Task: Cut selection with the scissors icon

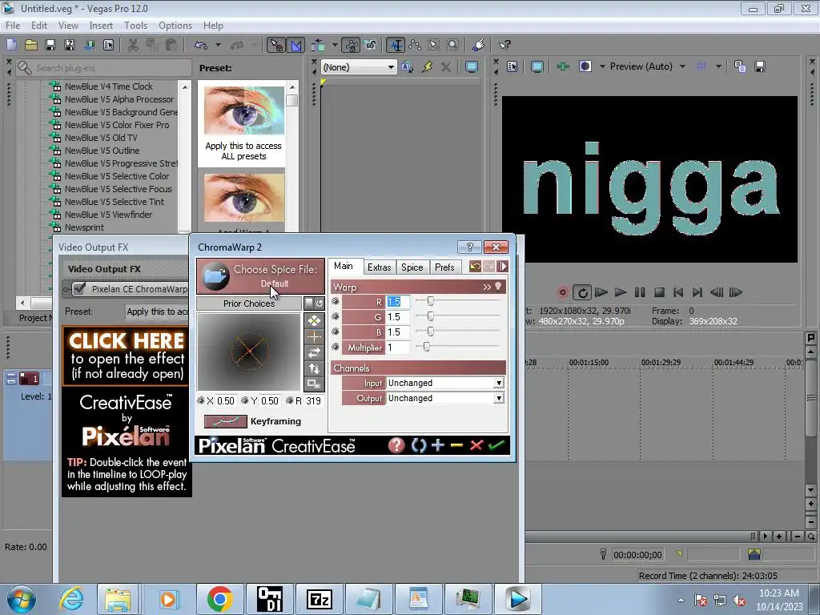Action: pyautogui.click(x=134, y=45)
